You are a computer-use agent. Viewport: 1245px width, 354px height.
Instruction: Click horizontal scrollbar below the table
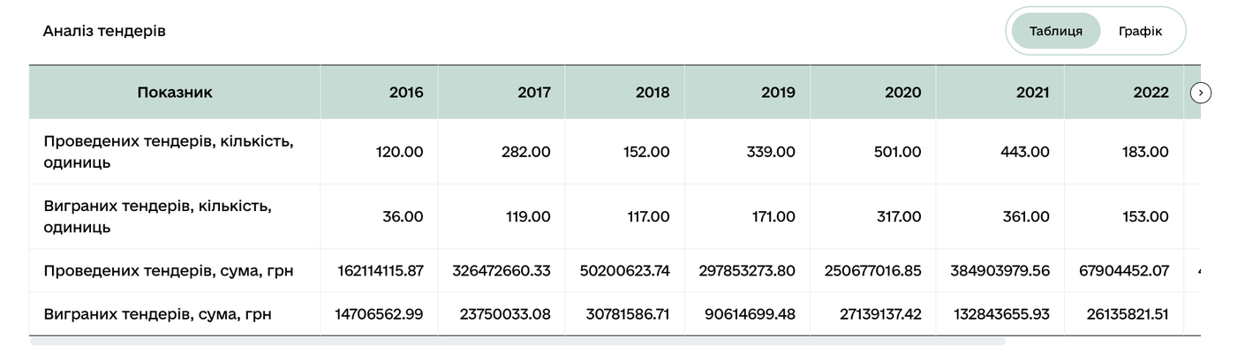[517, 341]
